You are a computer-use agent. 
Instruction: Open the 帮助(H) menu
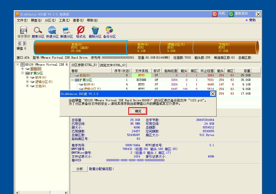point(92,20)
